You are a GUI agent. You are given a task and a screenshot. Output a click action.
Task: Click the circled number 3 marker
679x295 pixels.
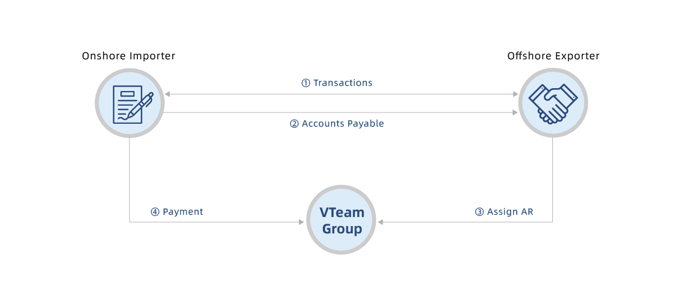[x=479, y=212]
